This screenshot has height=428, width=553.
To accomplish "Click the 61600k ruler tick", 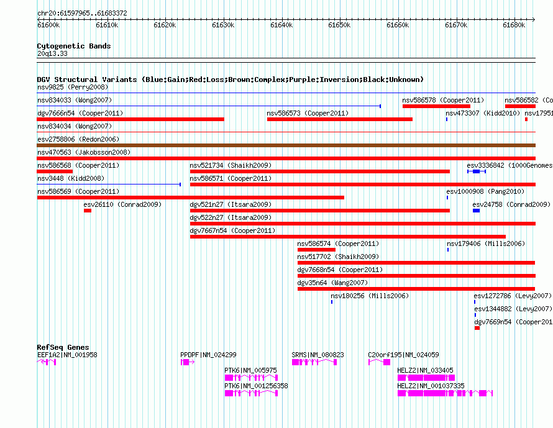I will pos(48,25).
